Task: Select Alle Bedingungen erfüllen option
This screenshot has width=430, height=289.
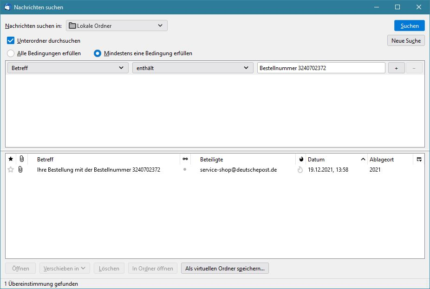Action: (x=11, y=53)
